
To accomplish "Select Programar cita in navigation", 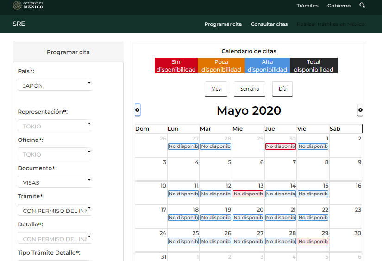I will tap(223, 24).
